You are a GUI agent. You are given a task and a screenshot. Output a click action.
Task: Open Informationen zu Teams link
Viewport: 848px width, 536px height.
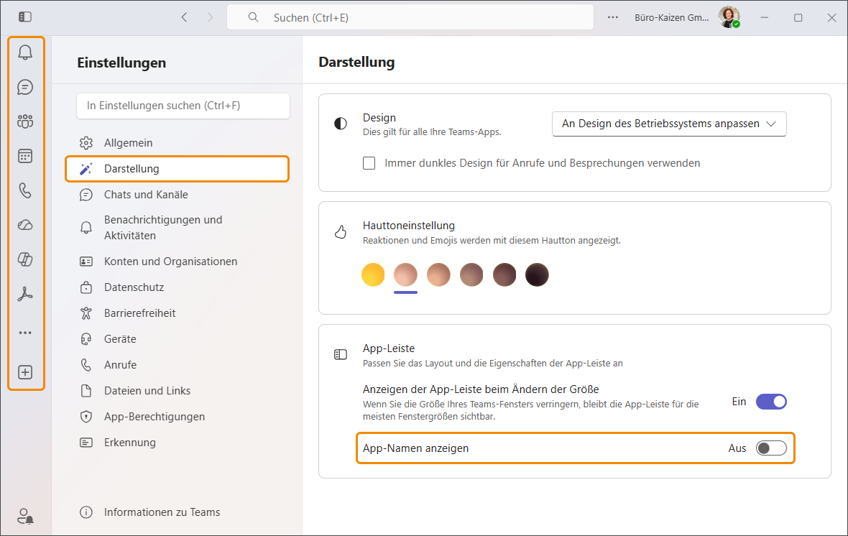(162, 512)
